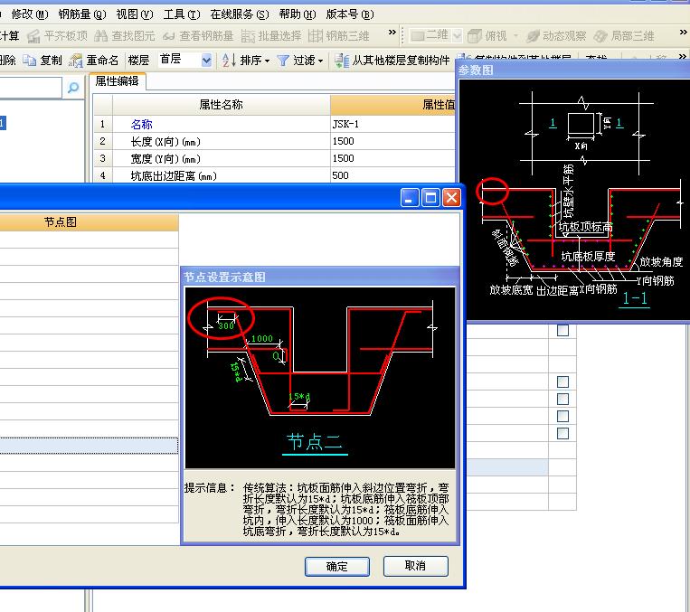Screen dimensions: 690x612
Task: Click the component search input field
Action: [x=31, y=88]
